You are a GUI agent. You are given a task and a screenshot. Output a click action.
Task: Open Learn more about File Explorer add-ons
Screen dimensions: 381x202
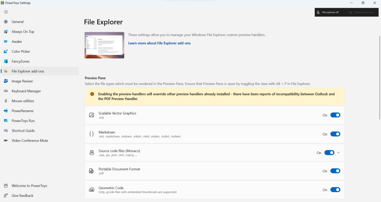(159, 43)
